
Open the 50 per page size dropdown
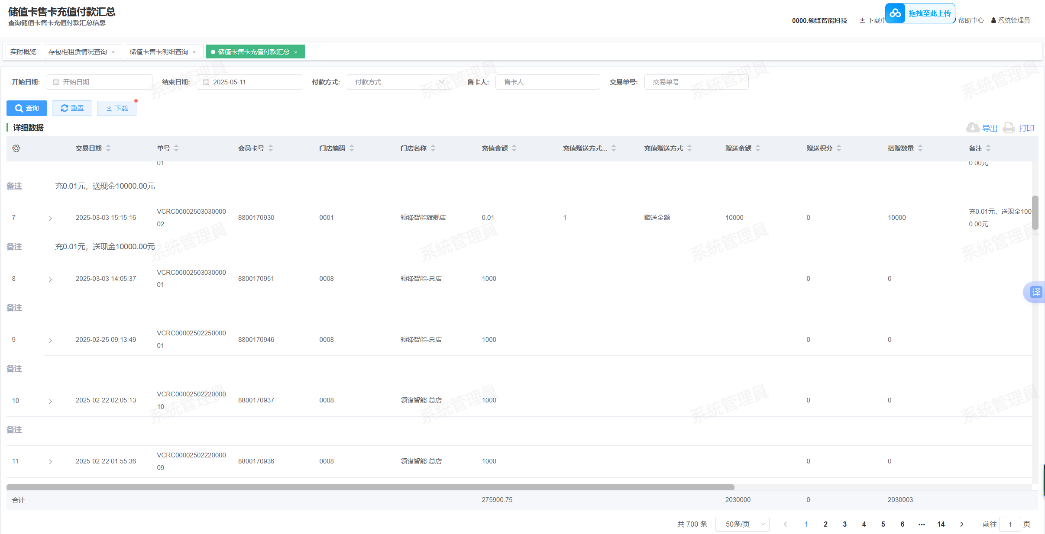pos(742,524)
